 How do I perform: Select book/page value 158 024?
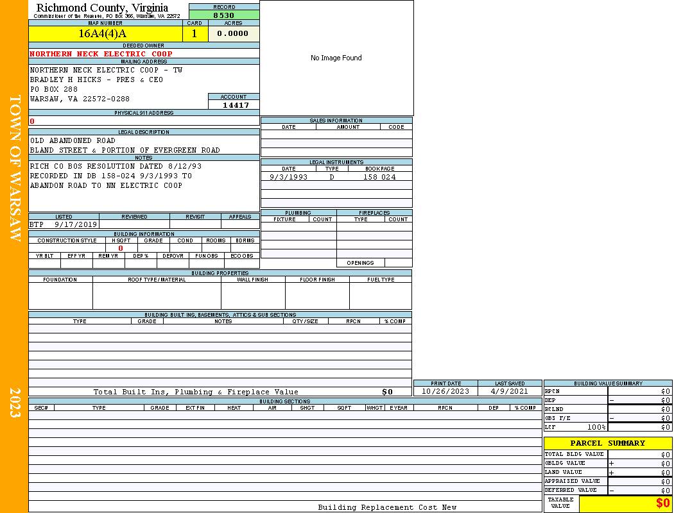point(379,177)
